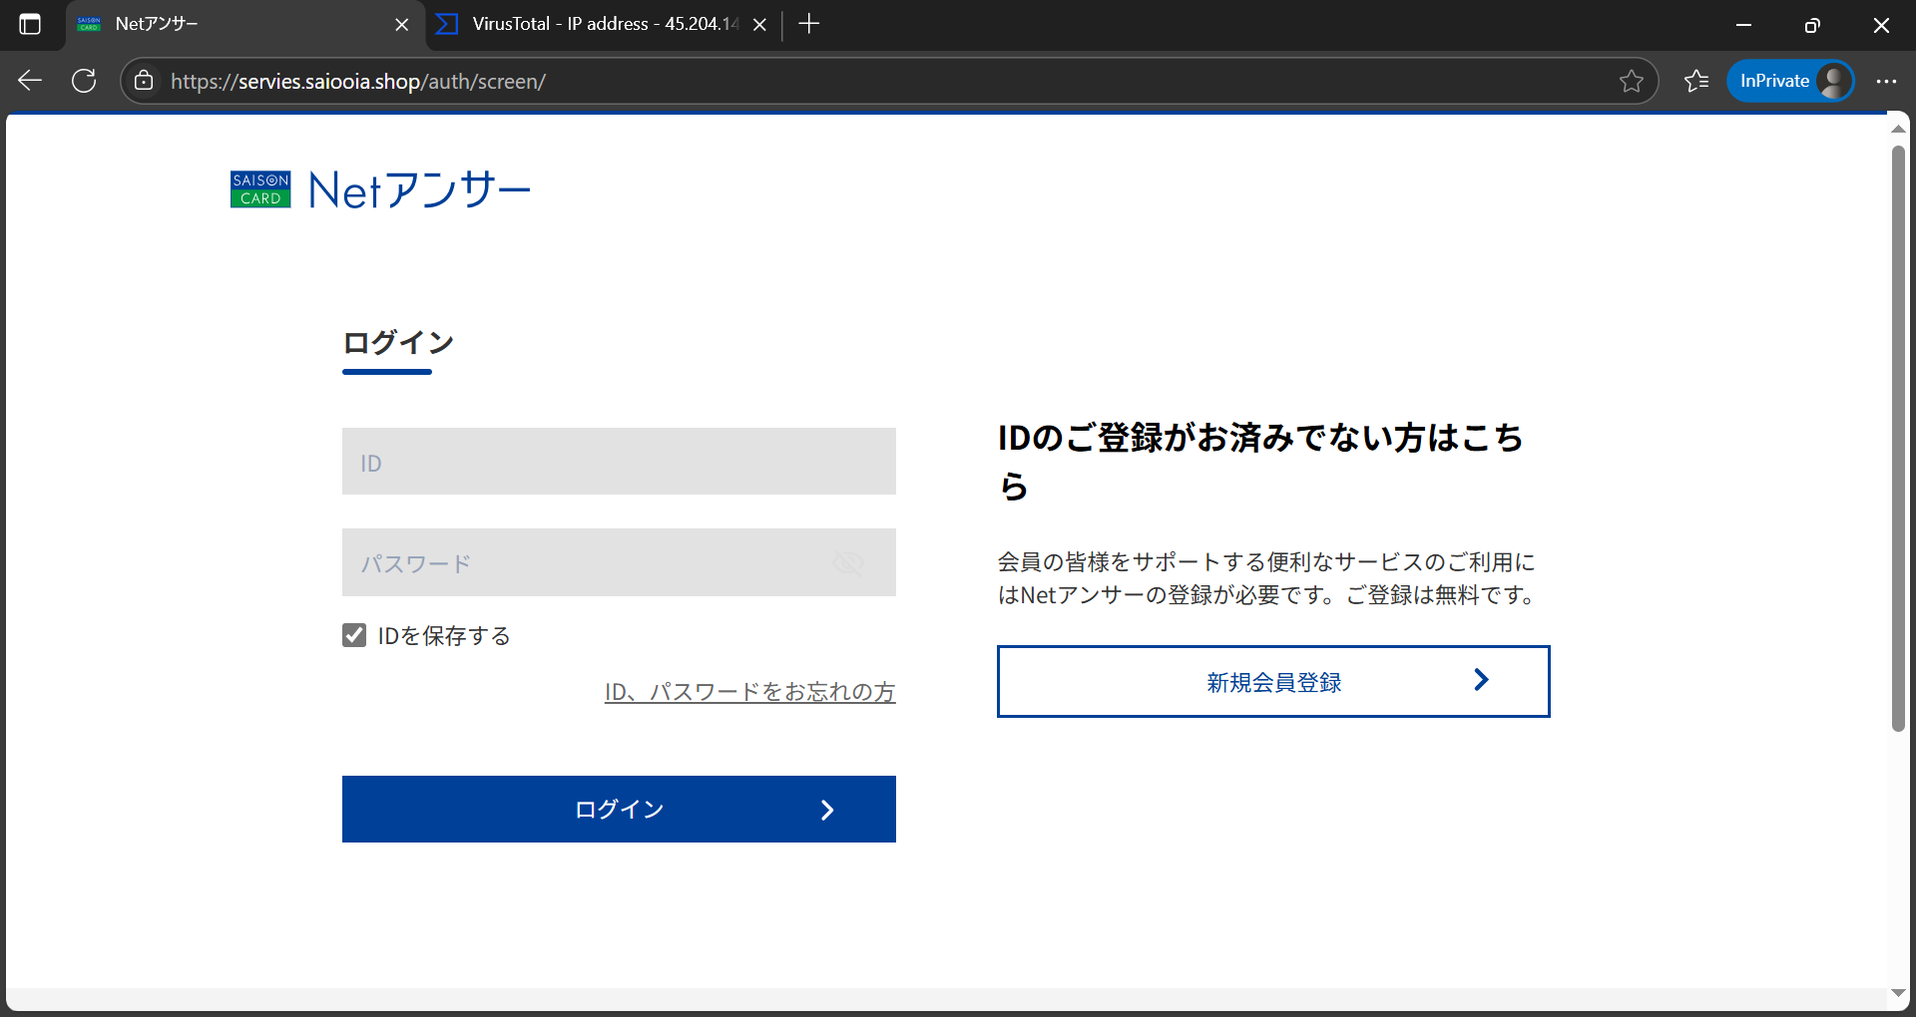Open the ID、パスワードをお忘れの方 link

click(750, 691)
